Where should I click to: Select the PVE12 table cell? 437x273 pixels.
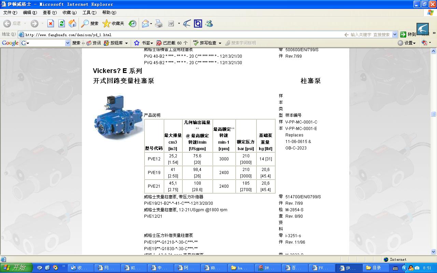(x=154, y=159)
